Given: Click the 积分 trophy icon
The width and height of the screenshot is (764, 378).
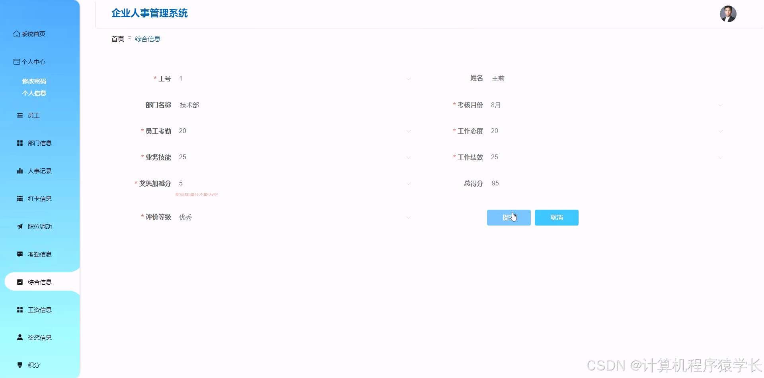Looking at the screenshot, I should [x=20, y=365].
